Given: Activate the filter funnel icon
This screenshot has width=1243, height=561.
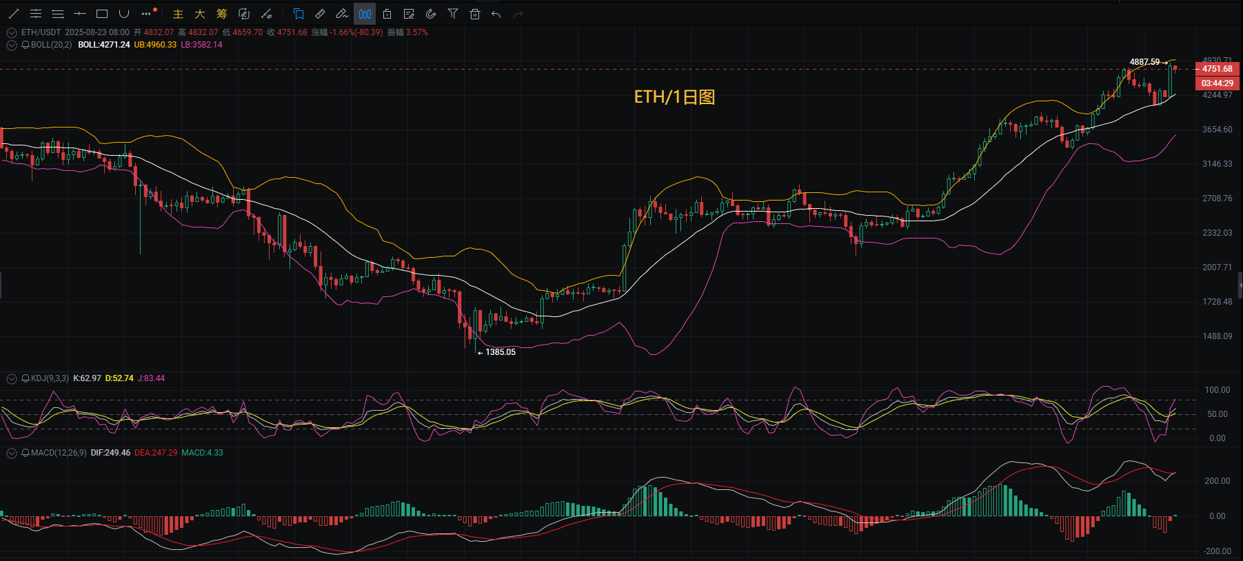Looking at the screenshot, I should (x=453, y=14).
